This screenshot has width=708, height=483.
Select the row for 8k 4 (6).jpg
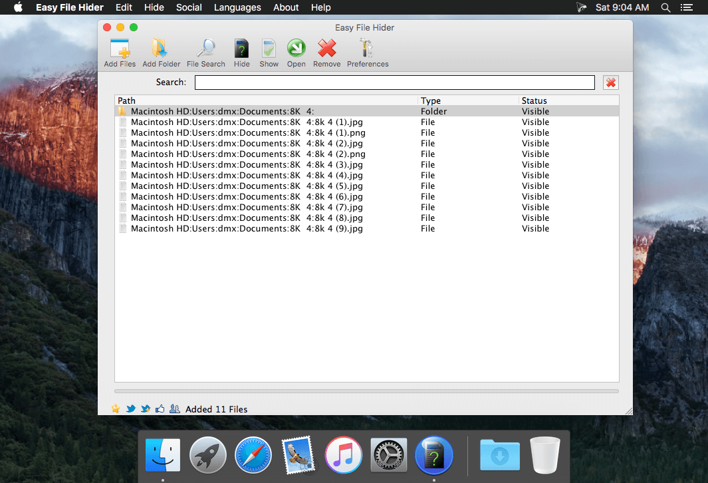[367, 196]
